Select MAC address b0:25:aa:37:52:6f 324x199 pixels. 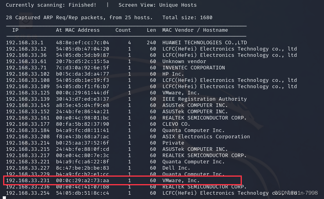83,143
